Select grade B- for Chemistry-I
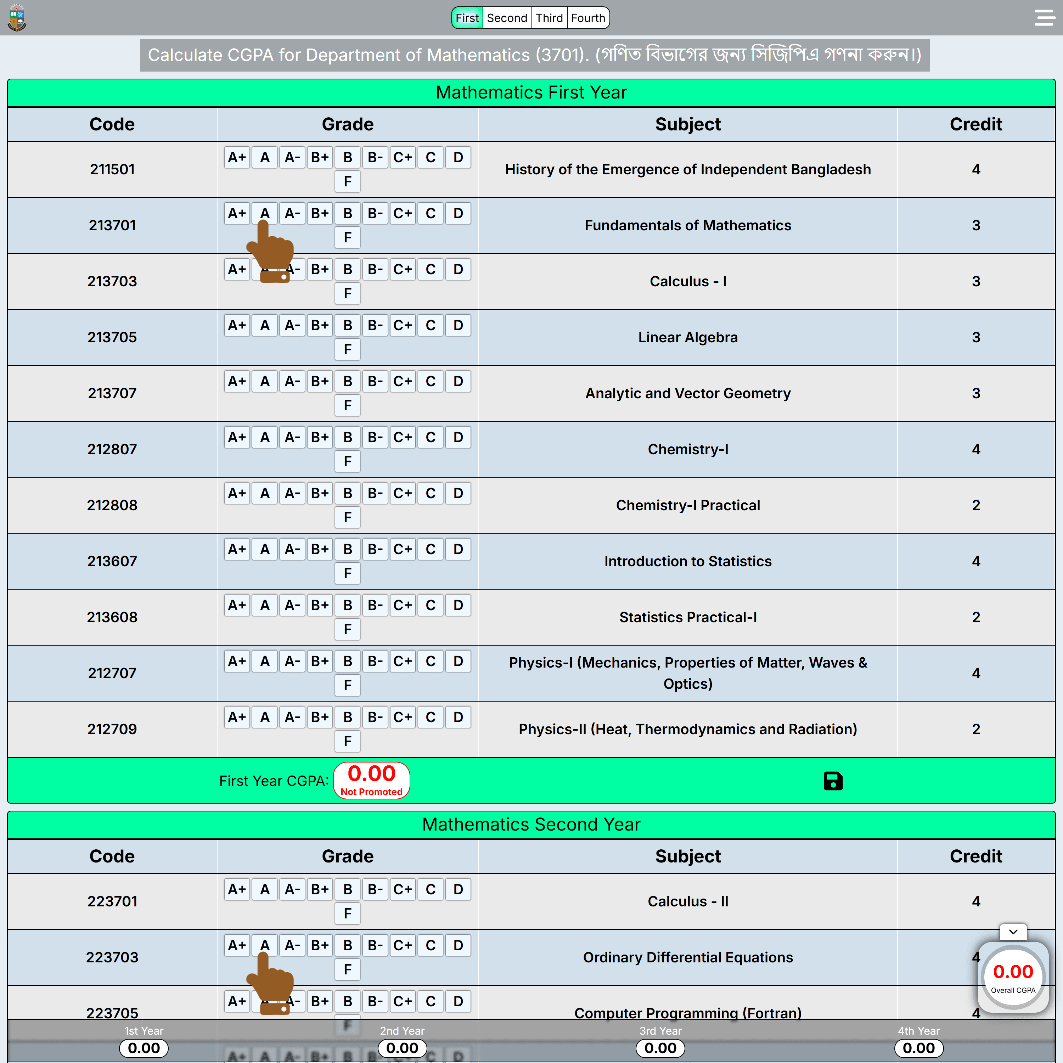 click(x=375, y=437)
